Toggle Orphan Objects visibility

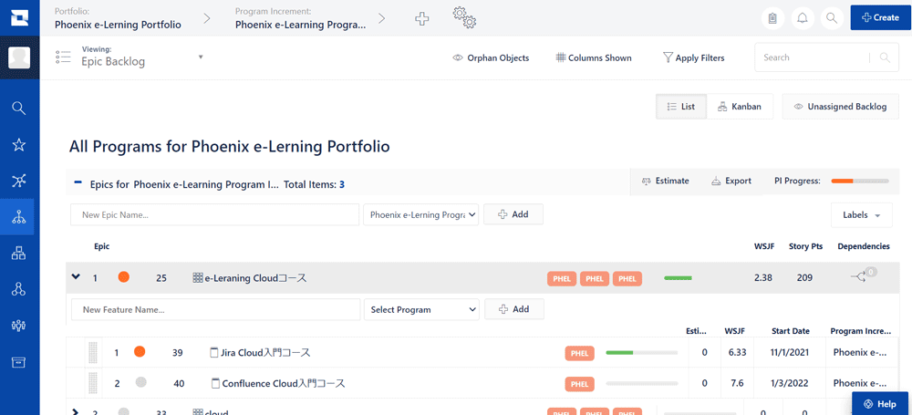[x=491, y=57]
